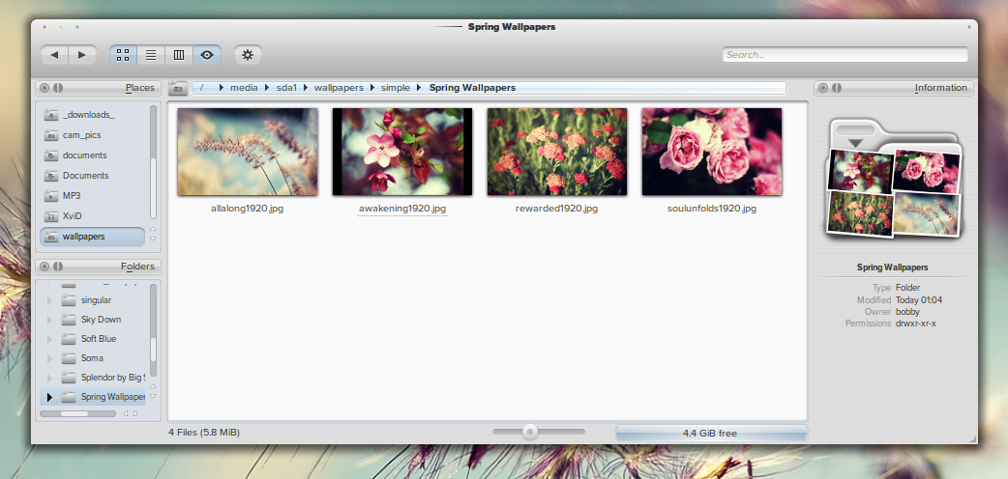1008x479 pixels.
Task: Jump to 'simple' in breadcrumb path
Action: tap(396, 88)
